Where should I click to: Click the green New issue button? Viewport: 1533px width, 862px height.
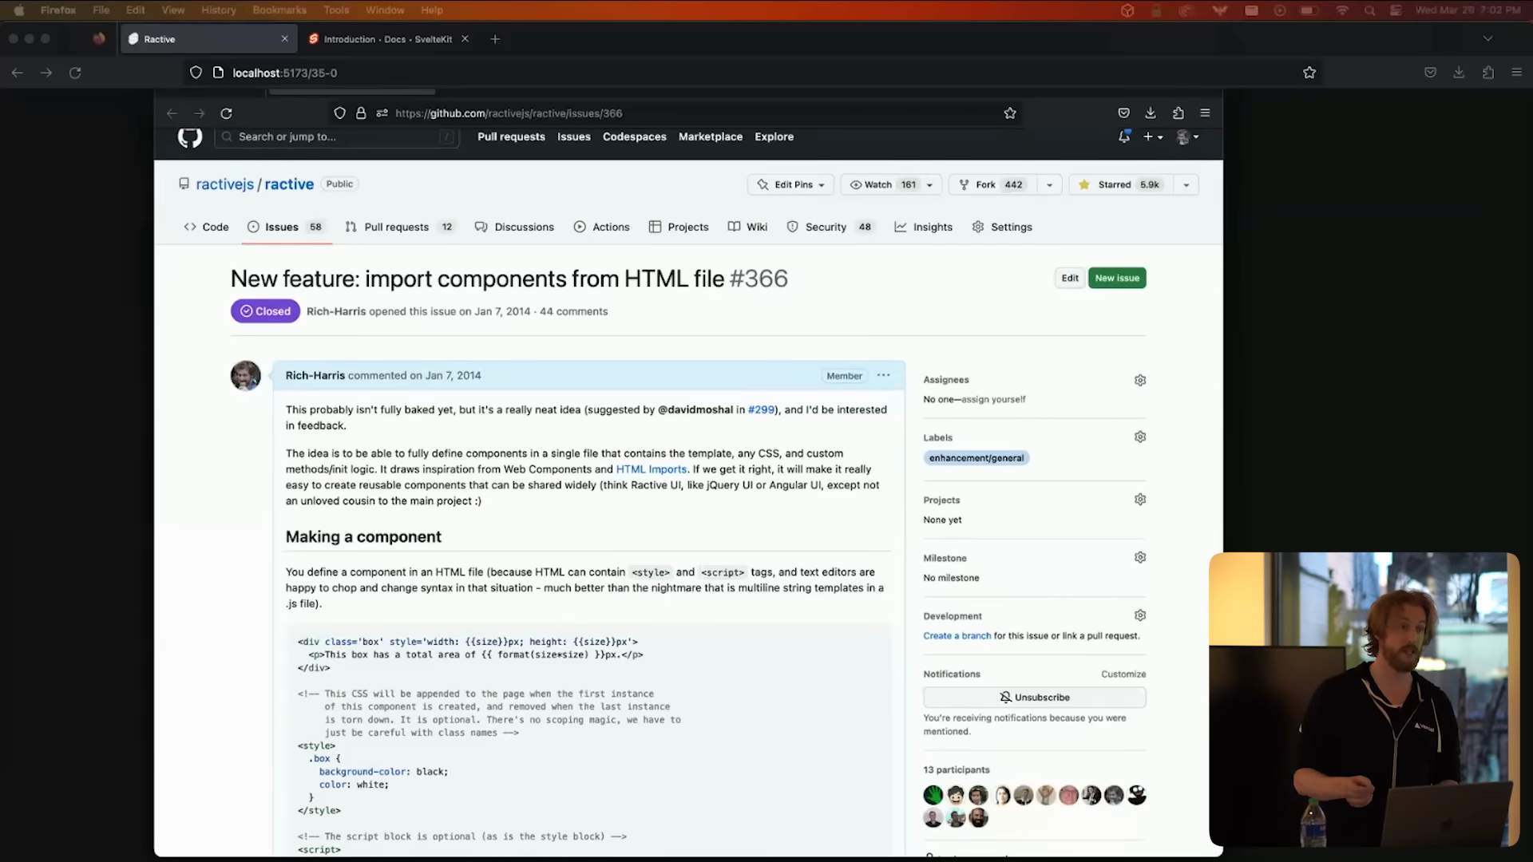(x=1116, y=278)
